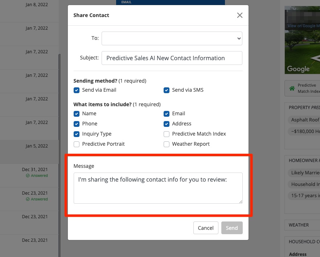Screen dimensions: 320x257
Task: Close the Share Contact dialog
Action: coord(239,15)
